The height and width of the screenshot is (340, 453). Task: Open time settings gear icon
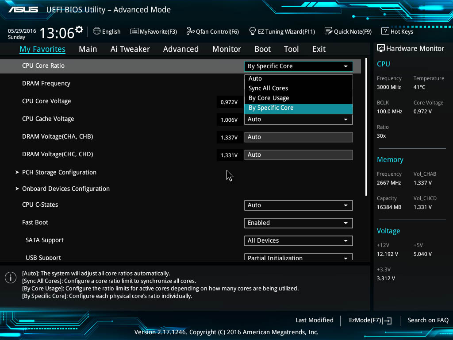pos(79,29)
